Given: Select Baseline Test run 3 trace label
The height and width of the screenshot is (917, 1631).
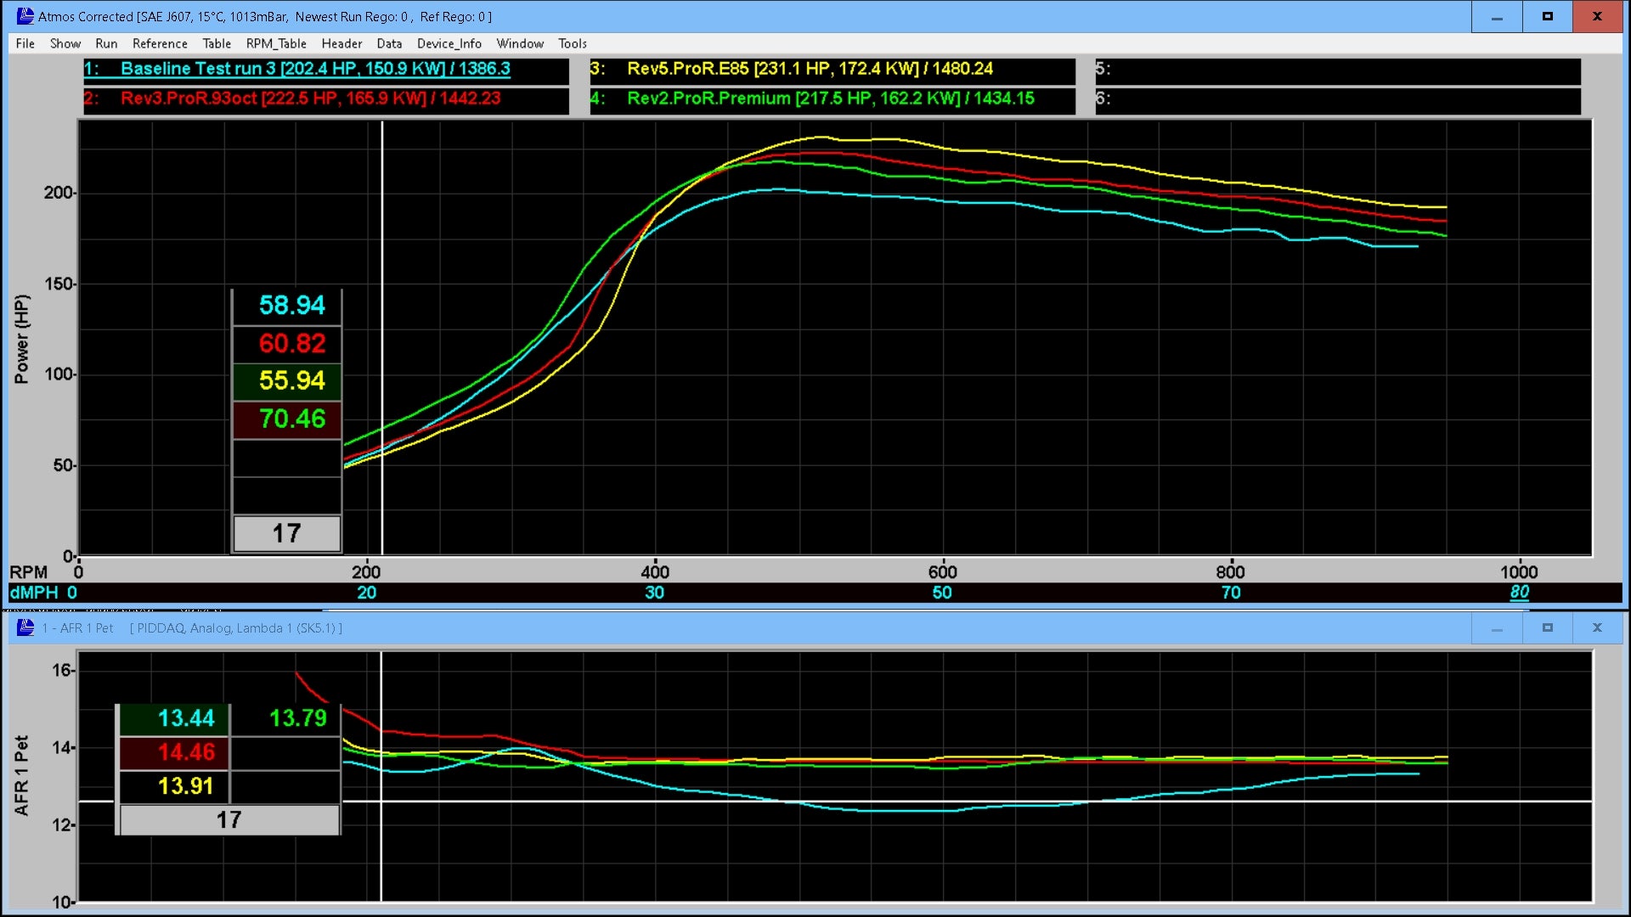Looking at the screenshot, I should coord(315,69).
